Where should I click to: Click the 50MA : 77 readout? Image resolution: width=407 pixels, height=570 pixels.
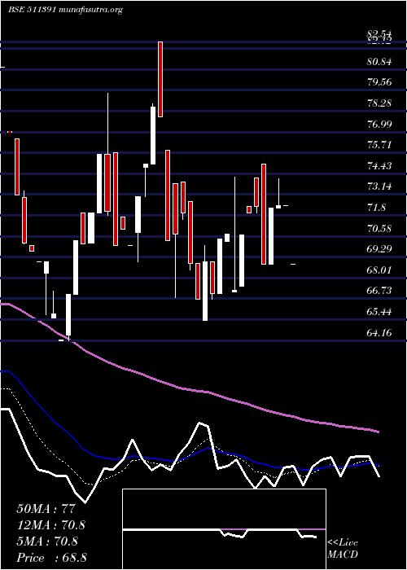click(46, 508)
